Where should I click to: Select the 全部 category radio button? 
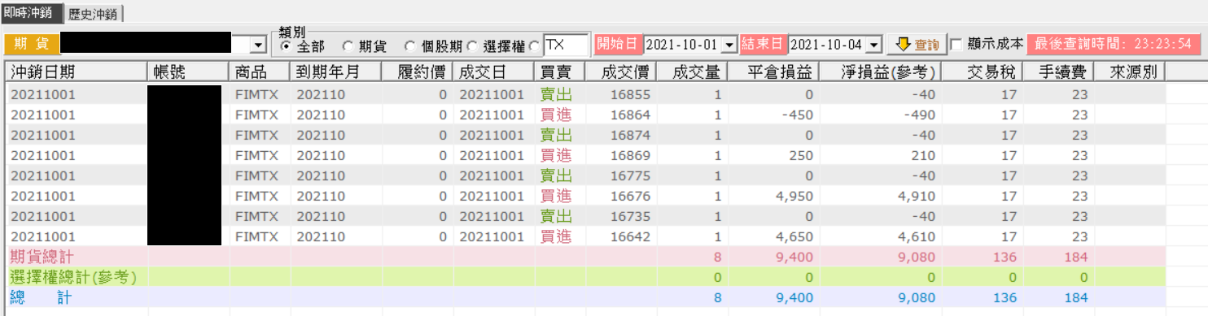pyautogui.click(x=285, y=45)
